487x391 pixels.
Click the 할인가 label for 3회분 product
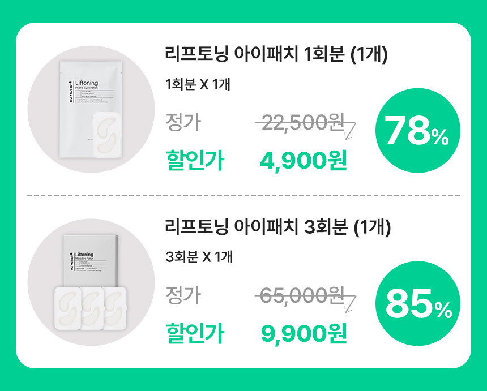click(x=194, y=334)
